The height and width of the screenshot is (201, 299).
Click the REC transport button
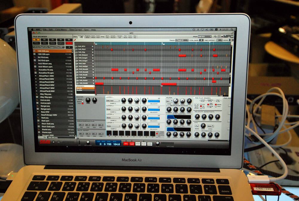(x=126, y=144)
